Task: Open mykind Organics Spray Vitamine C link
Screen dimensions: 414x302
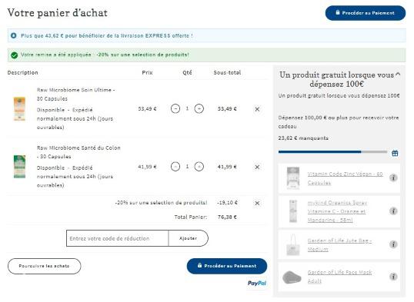Action: [x=337, y=211]
